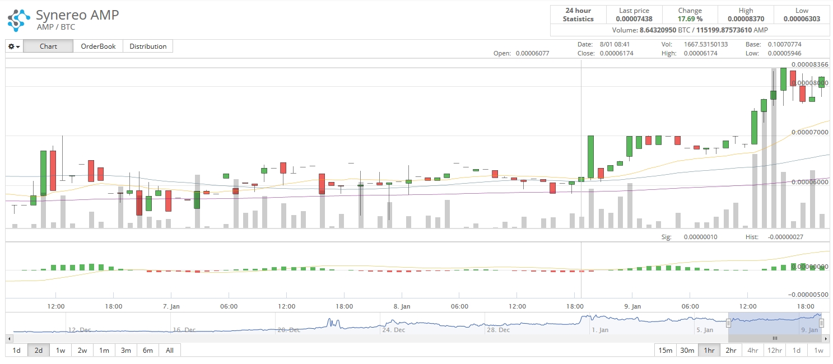
Task: Select the Chart tab
Action: coord(48,46)
